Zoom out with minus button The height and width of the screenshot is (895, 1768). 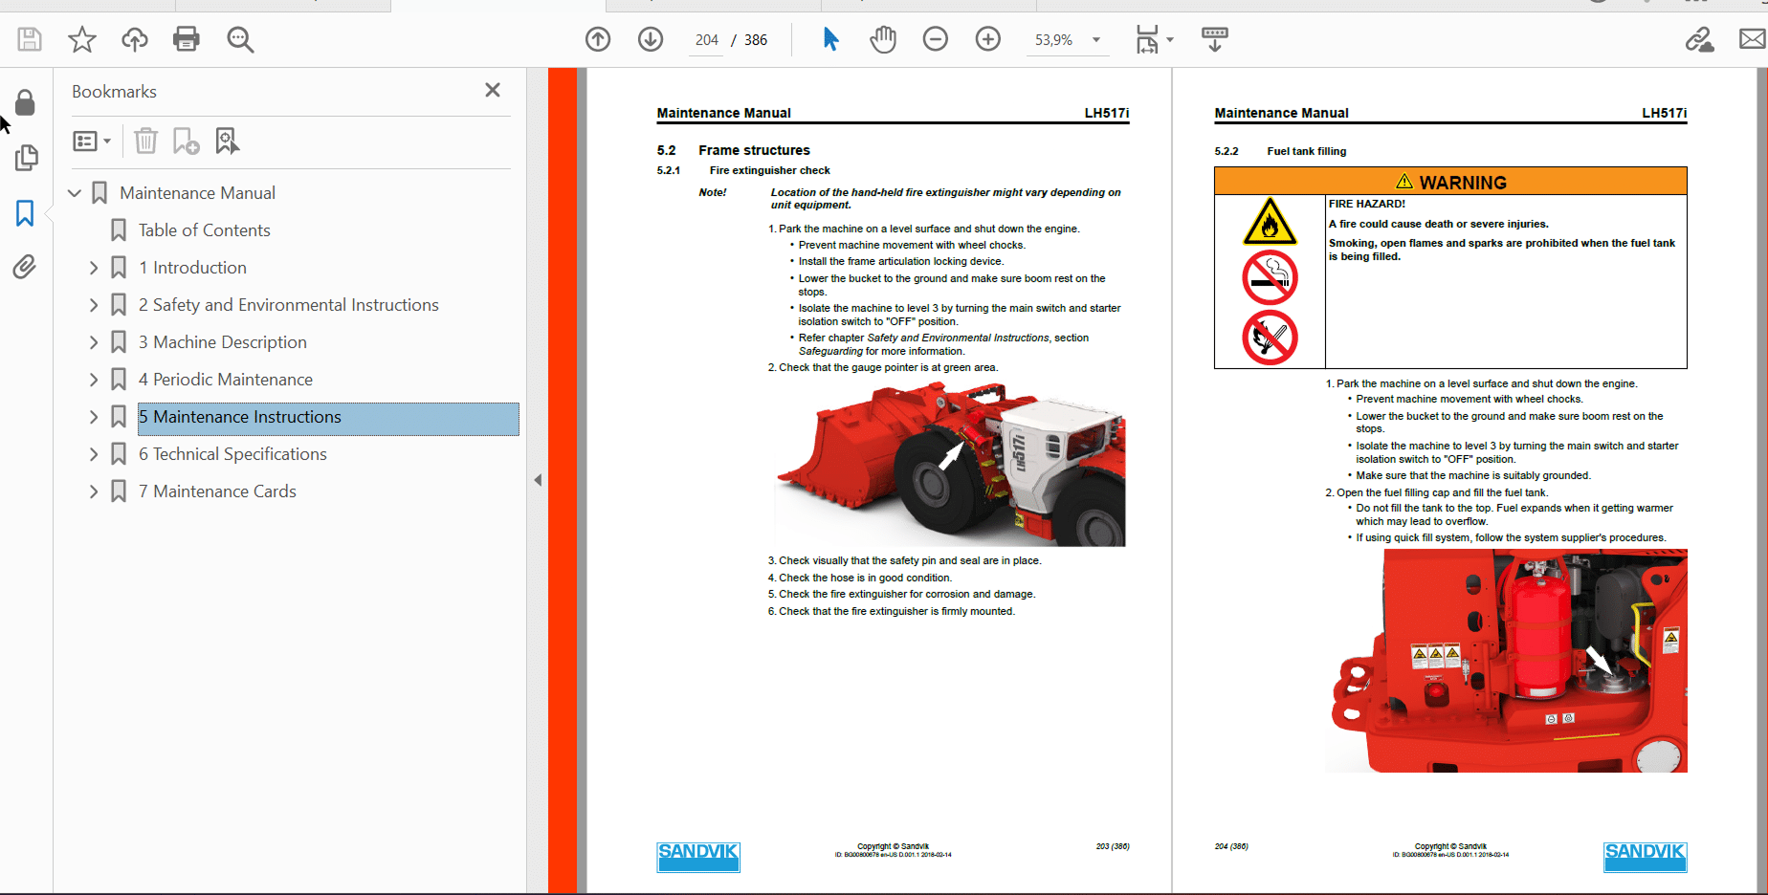[936, 39]
